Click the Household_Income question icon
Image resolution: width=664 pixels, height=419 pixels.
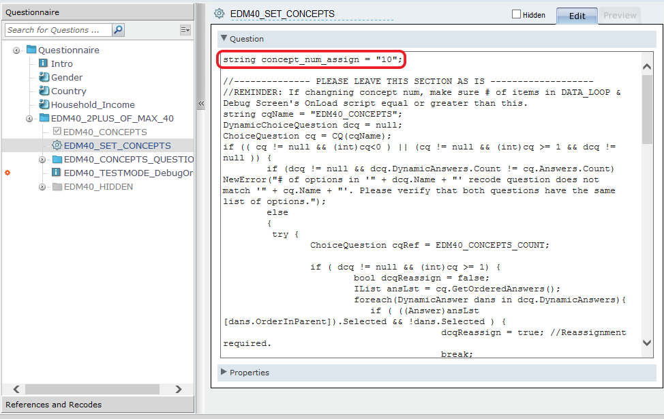pos(44,104)
